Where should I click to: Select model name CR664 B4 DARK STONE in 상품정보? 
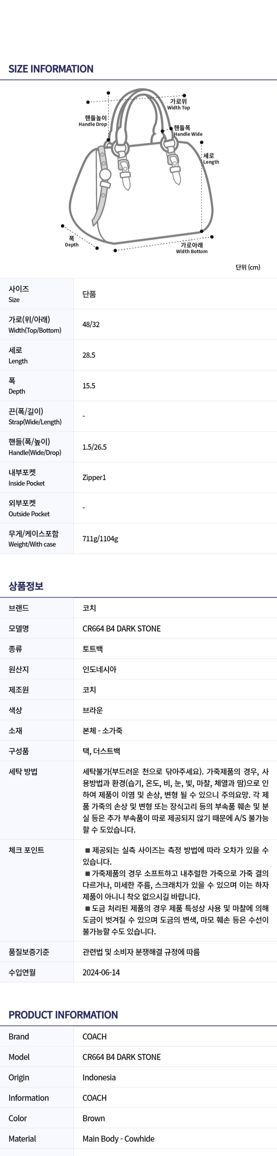[121, 628]
